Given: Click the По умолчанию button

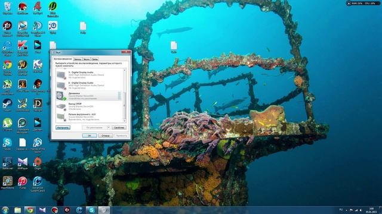Looking at the screenshot, I should click(94, 127).
